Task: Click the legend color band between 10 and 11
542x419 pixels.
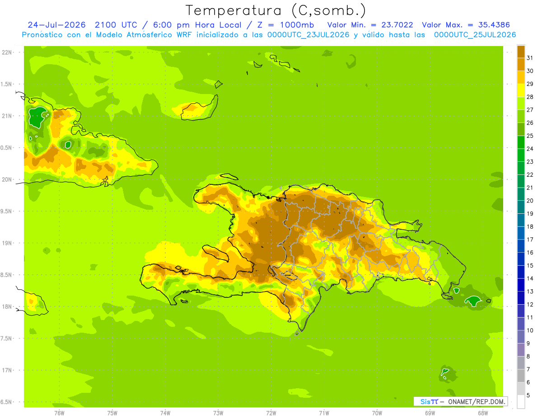Action: 521,324
